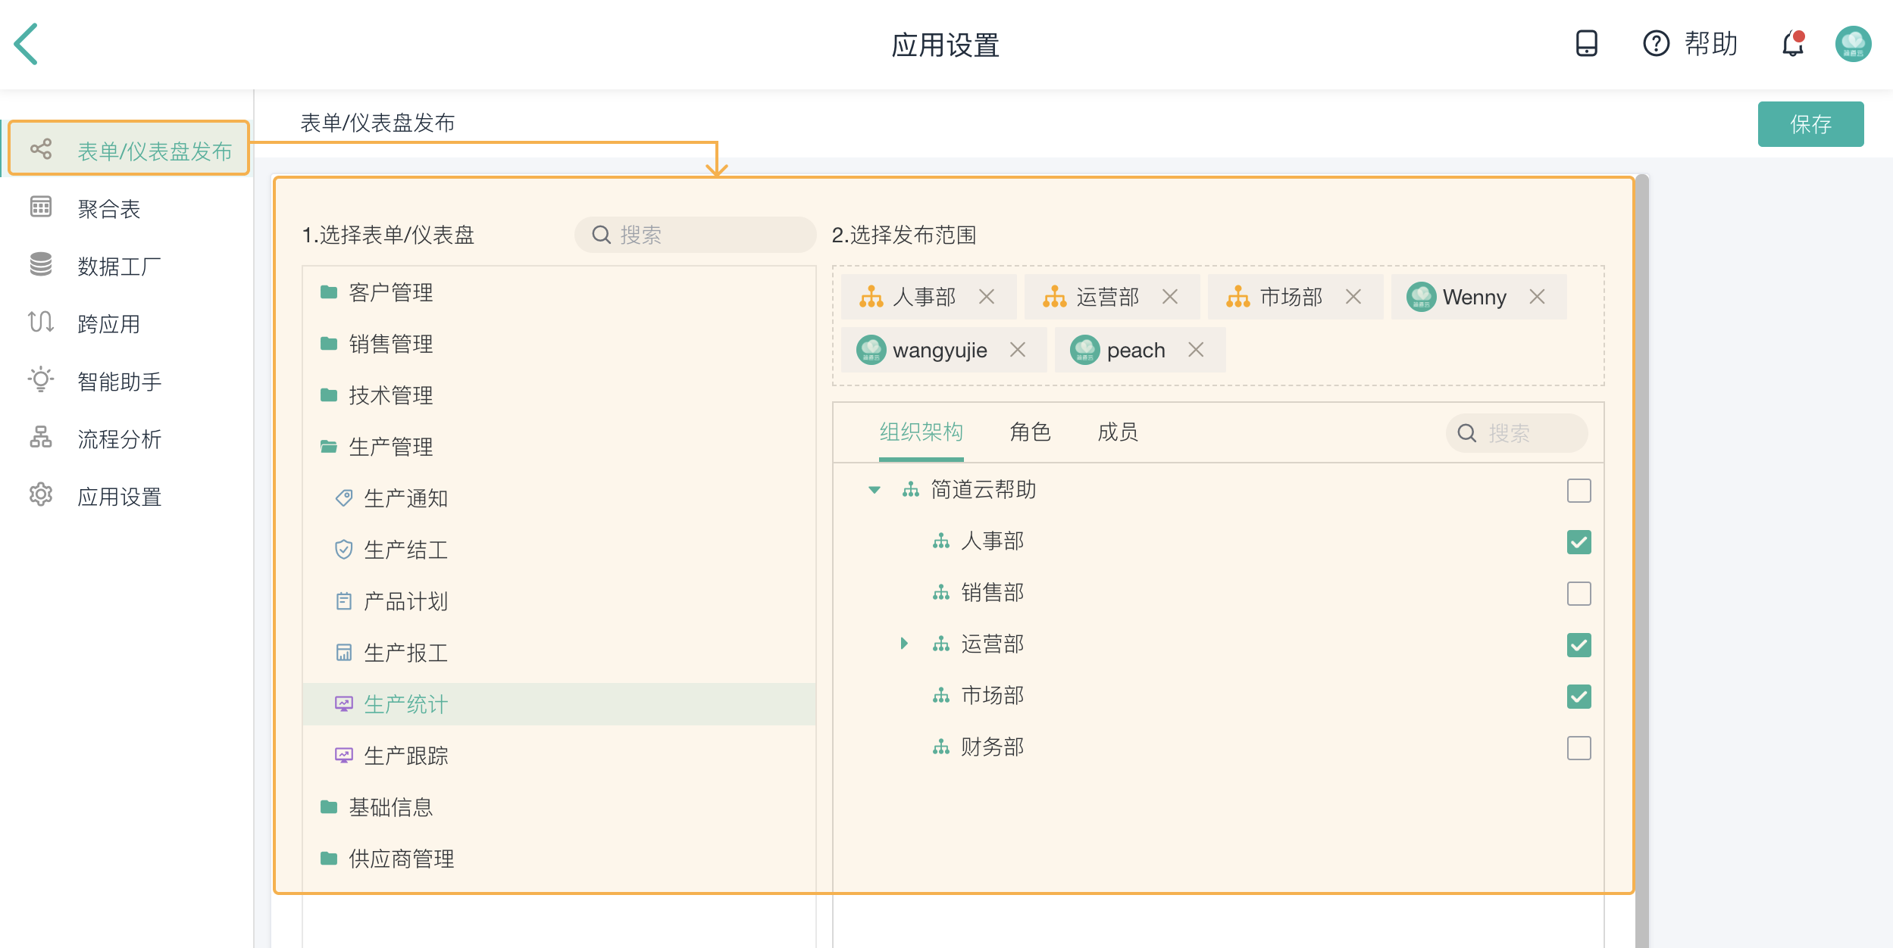Open 数据工厂 in the sidebar

point(119,267)
